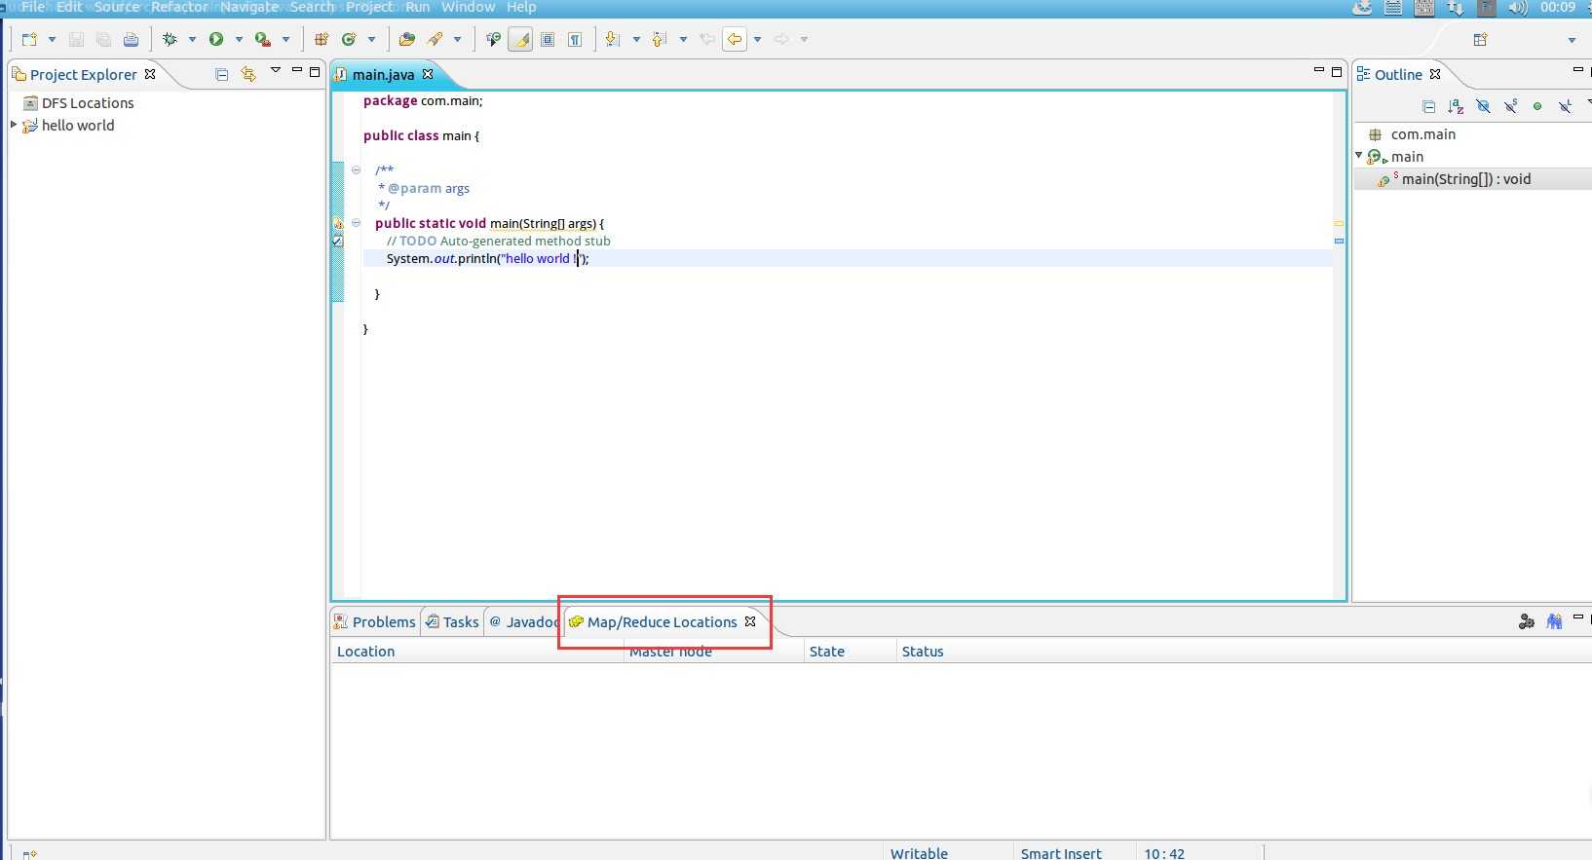Click the green Run button

click(x=216, y=40)
